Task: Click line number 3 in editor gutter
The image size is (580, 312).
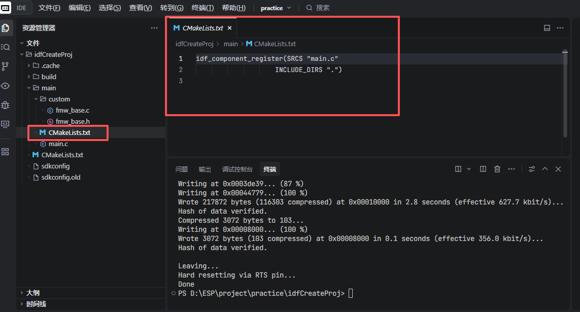Action: 181,81
